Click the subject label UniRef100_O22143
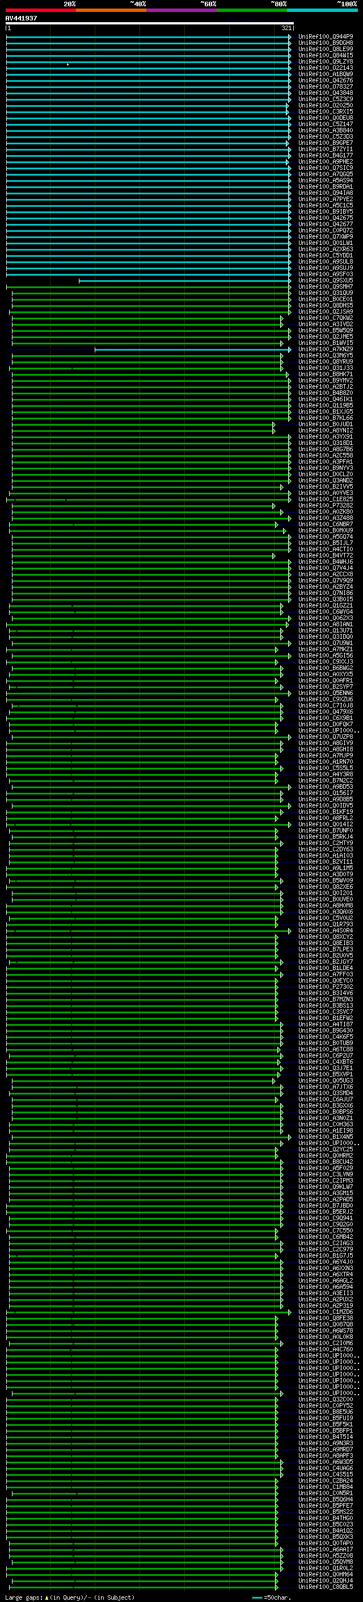Screen dimensions: 363x1602 [x=326, y=68]
